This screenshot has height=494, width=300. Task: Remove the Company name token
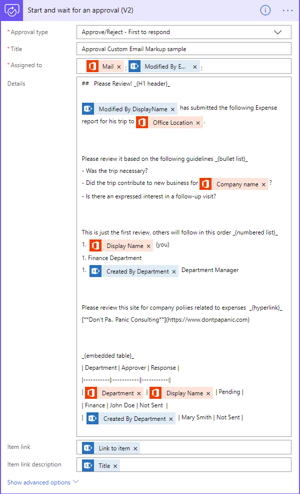[263, 184]
